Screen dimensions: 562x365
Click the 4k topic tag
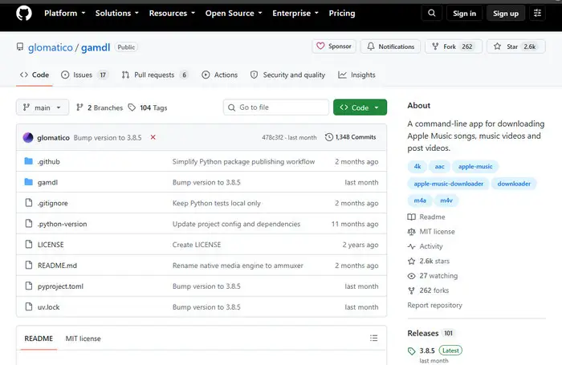tap(417, 167)
